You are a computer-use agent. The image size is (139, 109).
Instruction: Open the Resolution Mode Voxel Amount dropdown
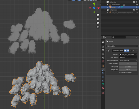[128, 60]
